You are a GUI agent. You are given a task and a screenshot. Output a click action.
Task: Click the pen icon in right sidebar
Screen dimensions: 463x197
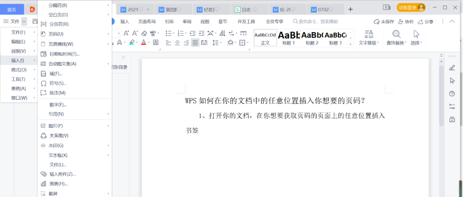click(452, 68)
